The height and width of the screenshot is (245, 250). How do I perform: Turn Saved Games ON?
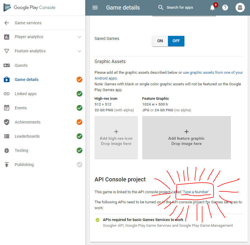pyautogui.click(x=160, y=41)
